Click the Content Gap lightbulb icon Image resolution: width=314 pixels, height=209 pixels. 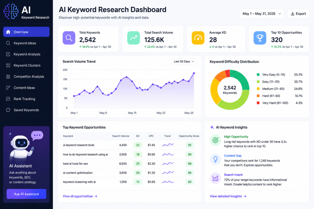(215, 159)
